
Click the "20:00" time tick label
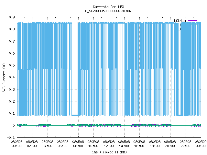[x=170, y=146]
